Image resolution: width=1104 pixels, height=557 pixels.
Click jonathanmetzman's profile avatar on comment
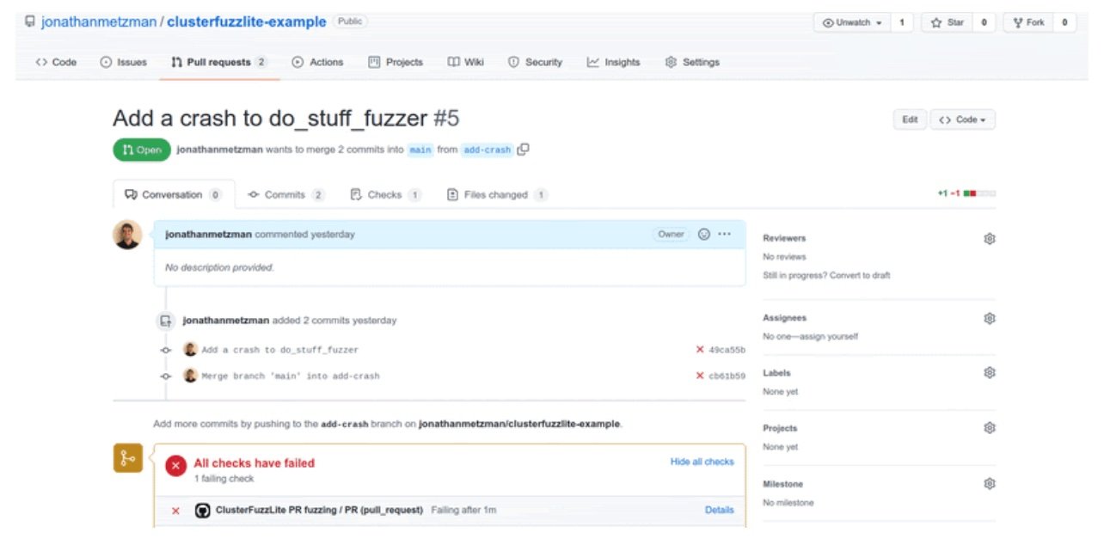[x=127, y=235]
